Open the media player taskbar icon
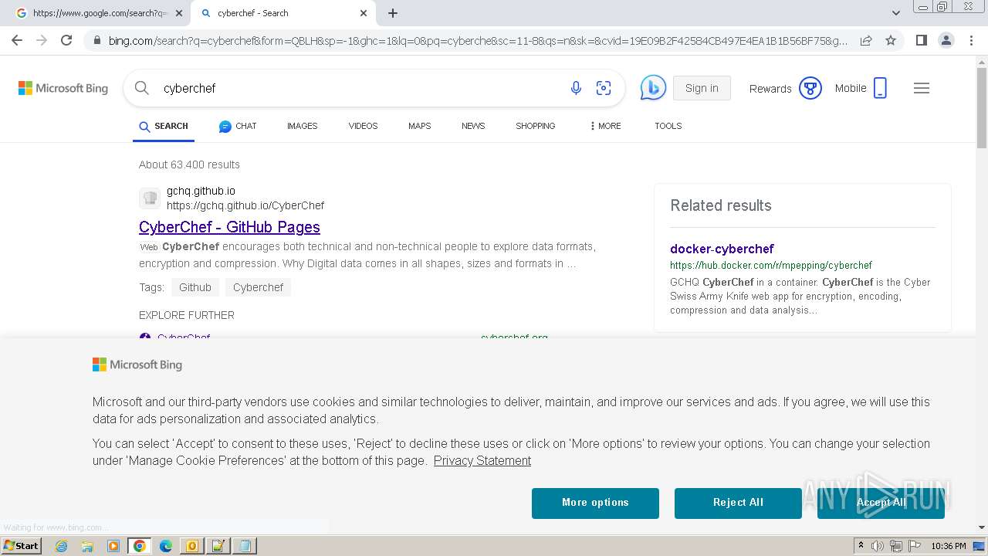 [113, 546]
